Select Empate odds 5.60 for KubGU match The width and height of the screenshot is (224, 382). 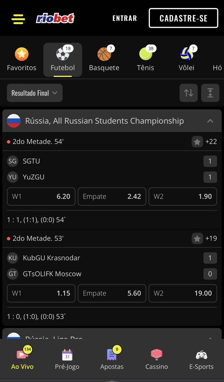112,293
